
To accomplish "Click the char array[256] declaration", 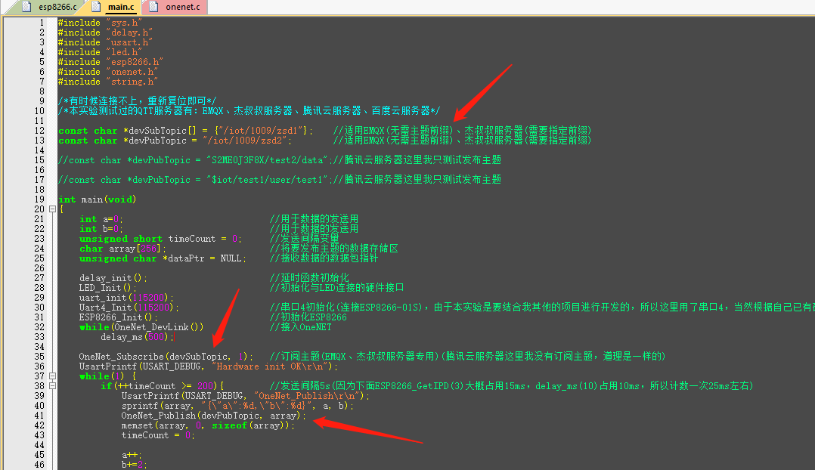I will [x=122, y=249].
